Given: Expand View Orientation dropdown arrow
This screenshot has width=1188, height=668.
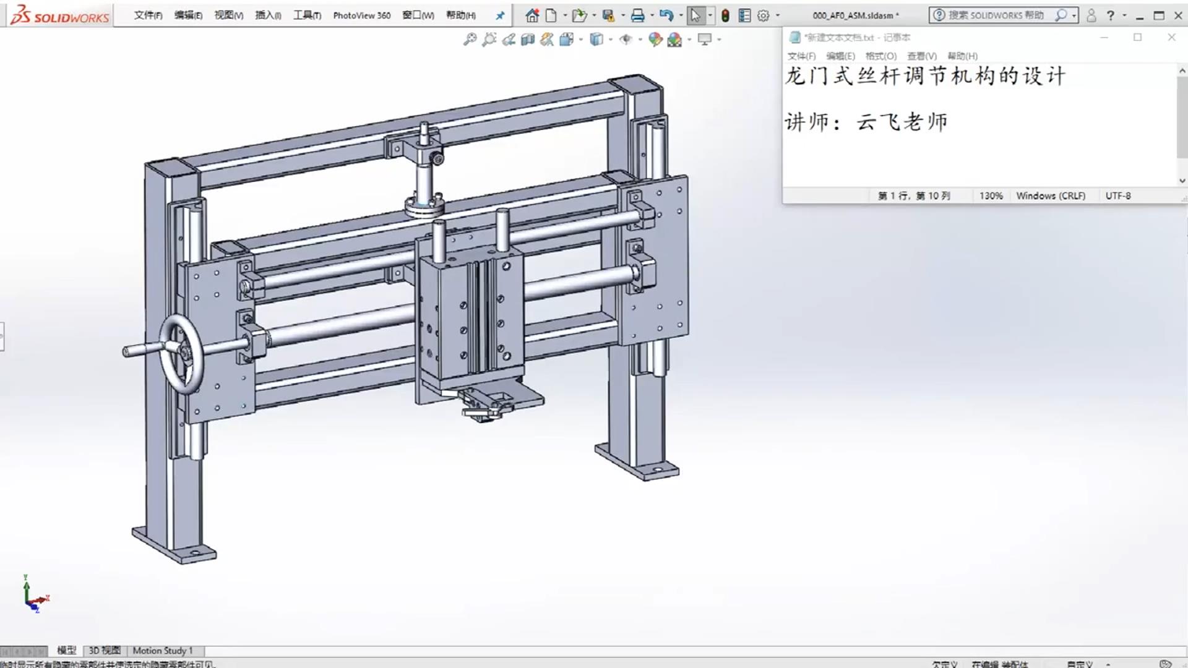Looking at the screenshot, I should coord(580,40).
